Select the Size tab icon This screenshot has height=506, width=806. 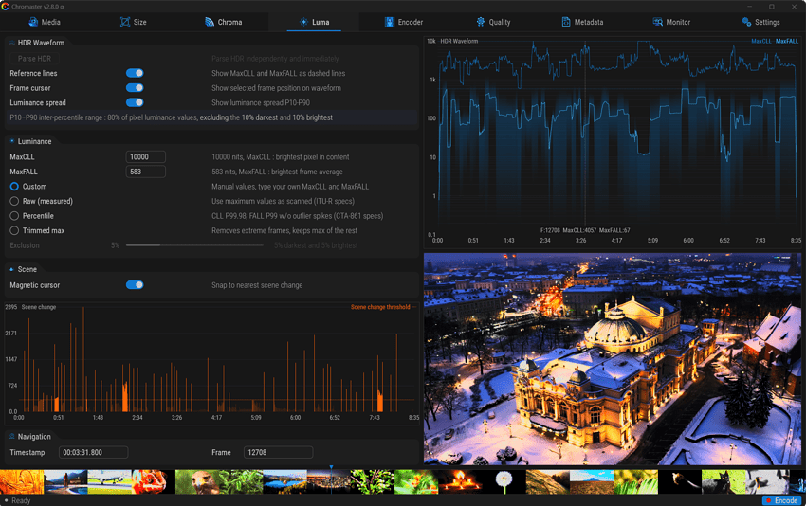click(125, 22)
